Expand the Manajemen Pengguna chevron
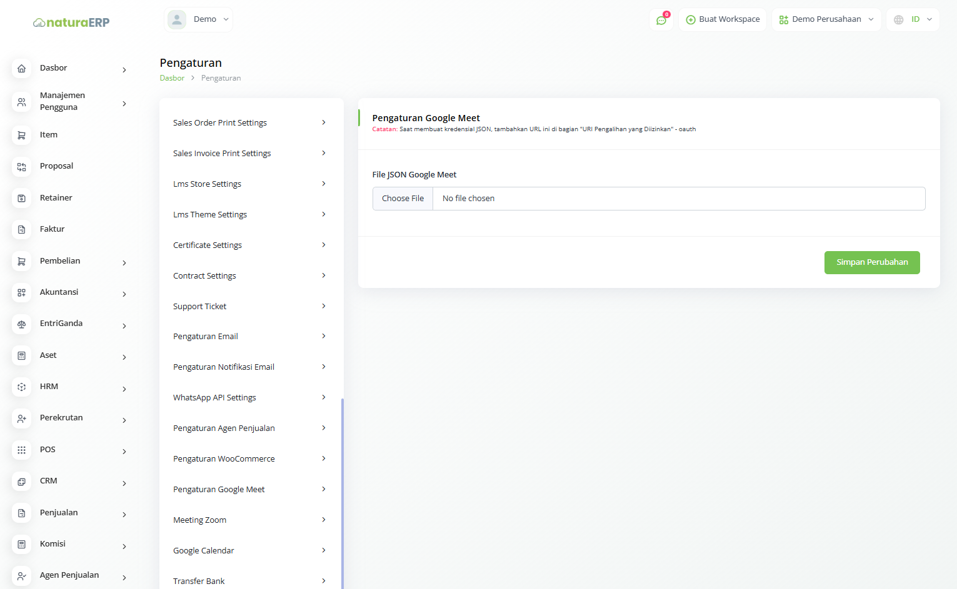Screen dimensions: 957x589 [124, 104]
